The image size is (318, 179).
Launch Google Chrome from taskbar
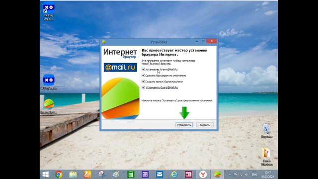[59, 175]
